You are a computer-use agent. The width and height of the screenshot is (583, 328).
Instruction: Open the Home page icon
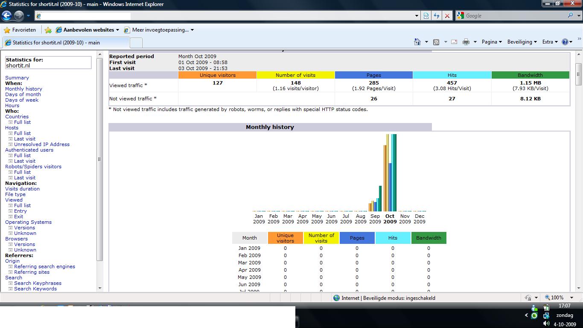417,42
